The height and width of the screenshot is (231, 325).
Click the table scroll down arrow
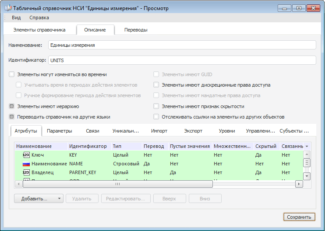pyautogui.click(x=307, y=176)
